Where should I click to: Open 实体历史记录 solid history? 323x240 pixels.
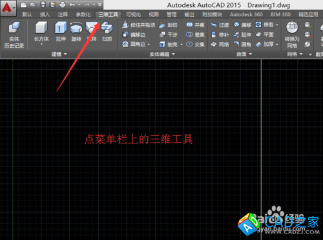click(14, 35)
